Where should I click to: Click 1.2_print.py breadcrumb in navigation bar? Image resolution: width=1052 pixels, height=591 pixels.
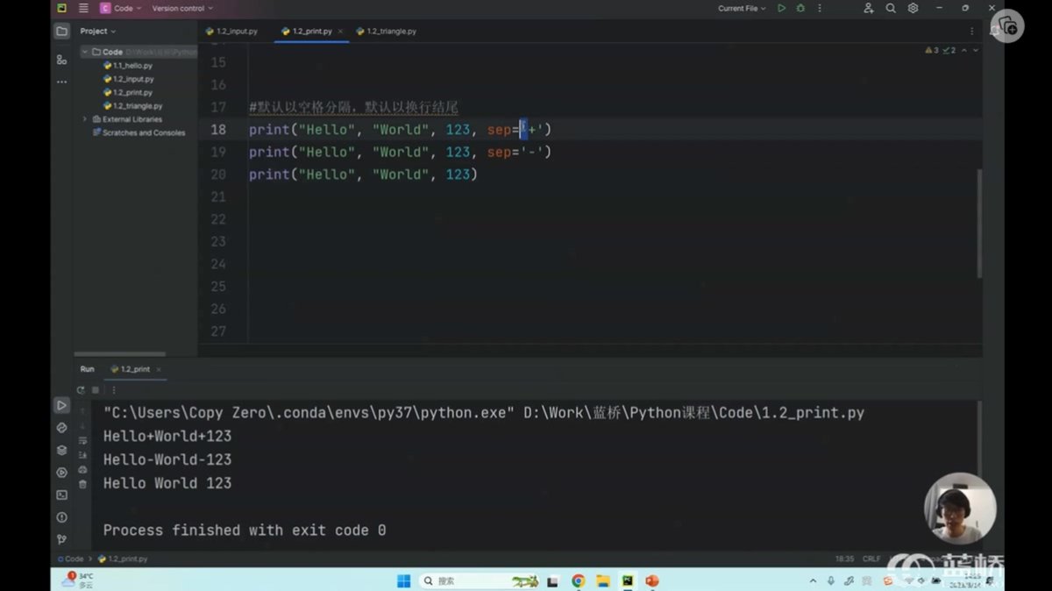(x=123, y=559)
